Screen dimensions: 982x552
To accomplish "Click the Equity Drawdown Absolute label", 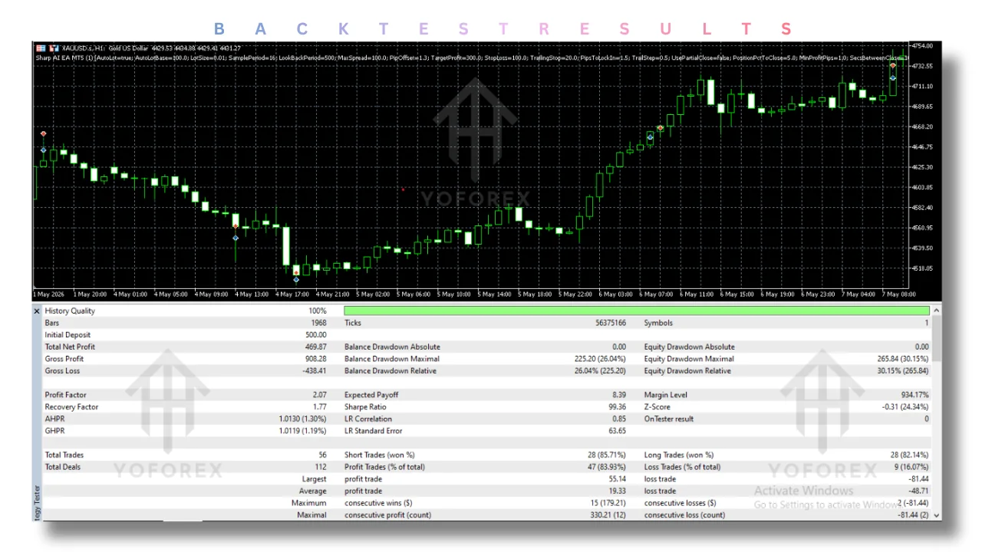I will pos(689,347).
